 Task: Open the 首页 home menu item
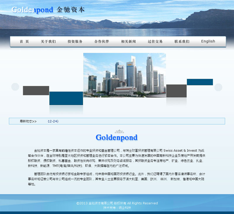tap(24, 42)
